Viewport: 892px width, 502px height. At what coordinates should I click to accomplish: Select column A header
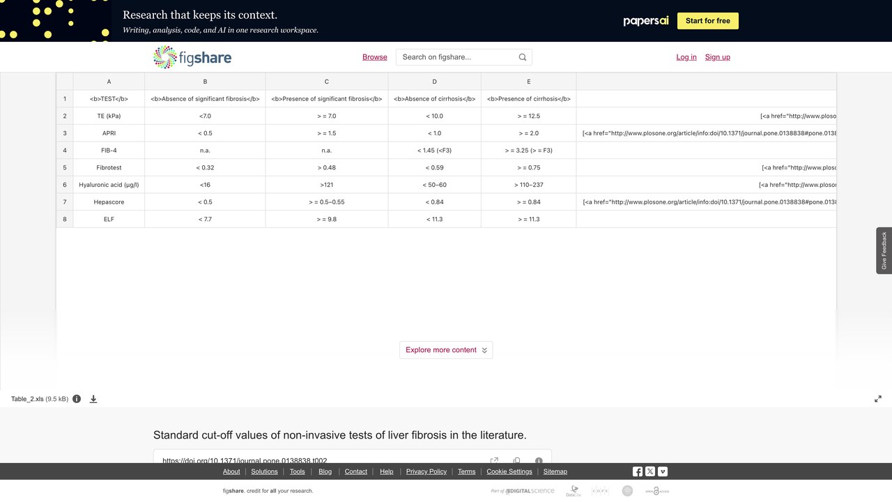point(109,82)
